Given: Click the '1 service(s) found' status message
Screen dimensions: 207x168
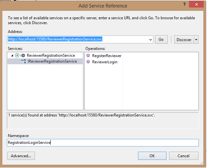Looking at the screenshot, I should [81, 115].
